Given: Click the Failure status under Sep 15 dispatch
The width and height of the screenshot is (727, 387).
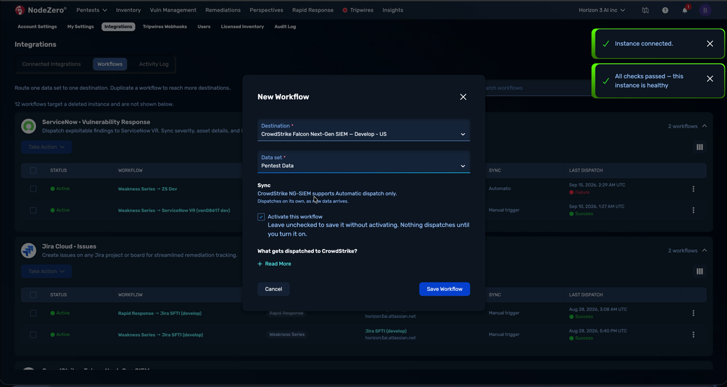Looking at the screenshot, I should (579, 193).
